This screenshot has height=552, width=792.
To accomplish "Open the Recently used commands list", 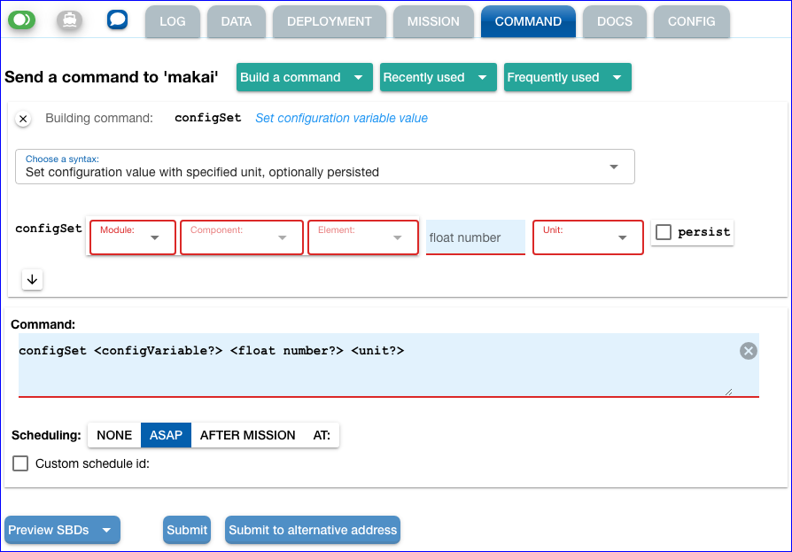I will (x=435, y=77).
